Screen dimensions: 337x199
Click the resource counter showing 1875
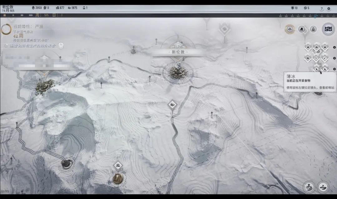click(72, 8)
